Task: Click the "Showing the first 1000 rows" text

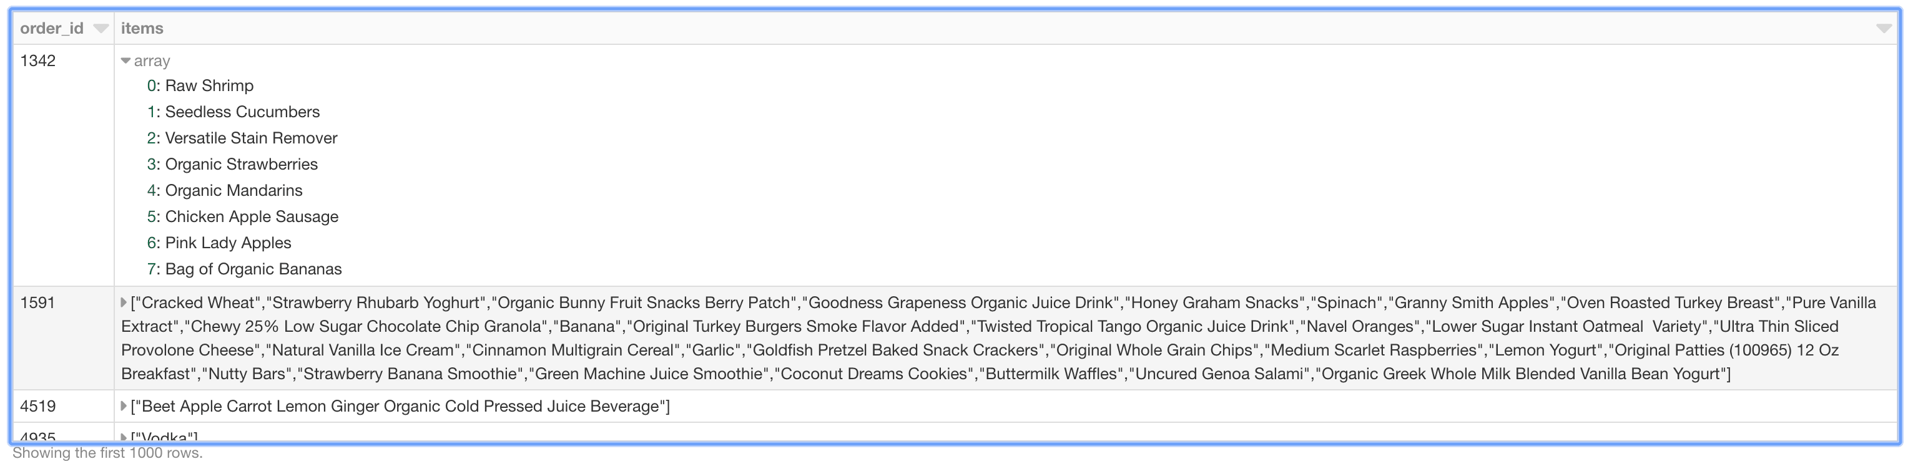Action: [107, 453]
